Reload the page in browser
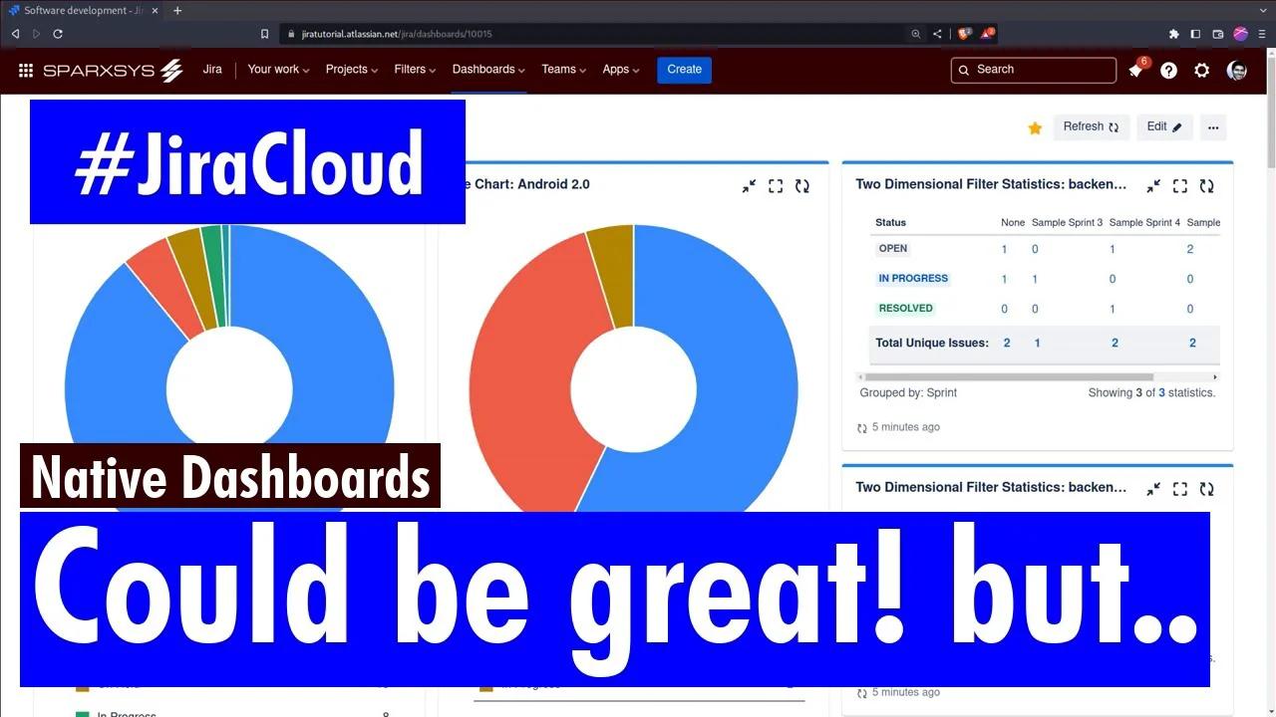The width and height of the screenshot is (1276, 717). tap(58, 34)
